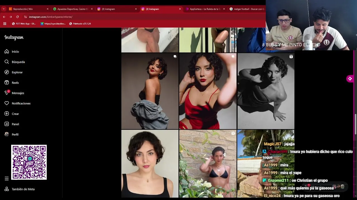Switch to AppSorteos Ruleta tab
Image resolution: width=357 pixels, height=200 pixels.
point(205,9)
